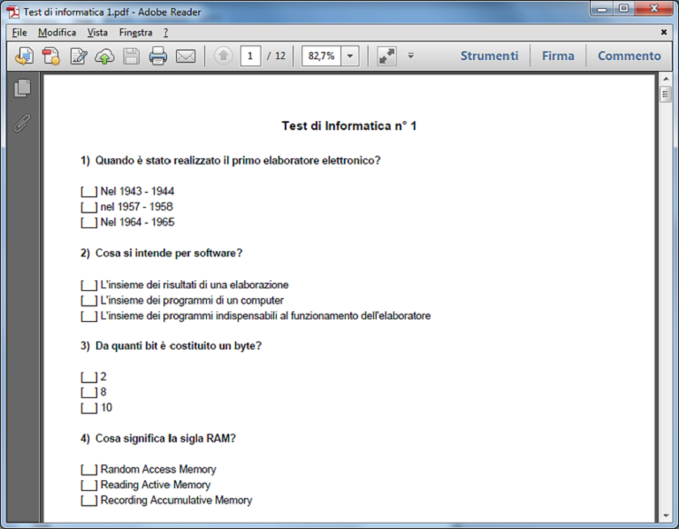Click the cloud upload toolbar icon
679x529 pixels.
(105, 56)
